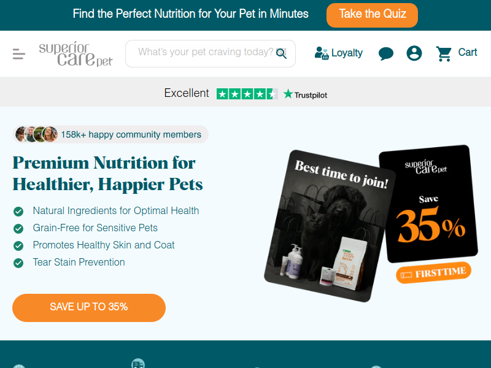Click the Take the Quiz button
491x368 pixels.
coord(372,15)
